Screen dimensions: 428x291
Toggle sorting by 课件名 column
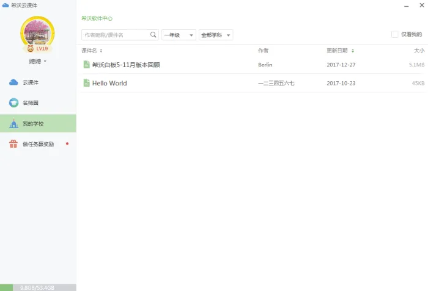click(92, 51)
